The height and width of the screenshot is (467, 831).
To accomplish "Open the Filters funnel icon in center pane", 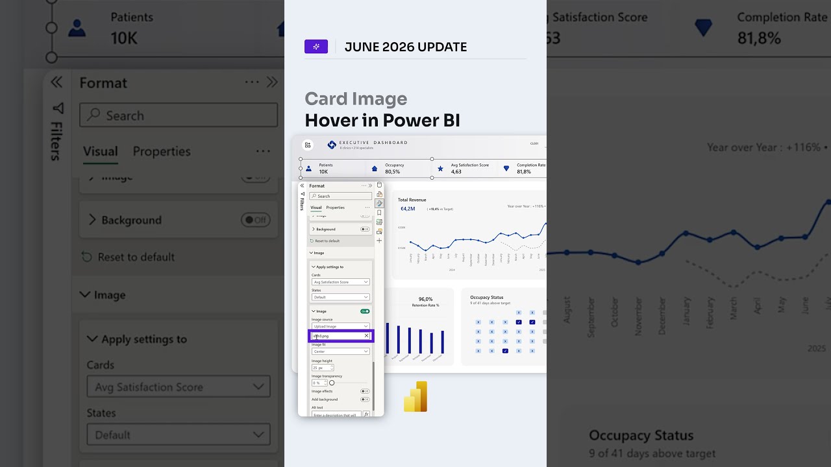I will (302, 193).
